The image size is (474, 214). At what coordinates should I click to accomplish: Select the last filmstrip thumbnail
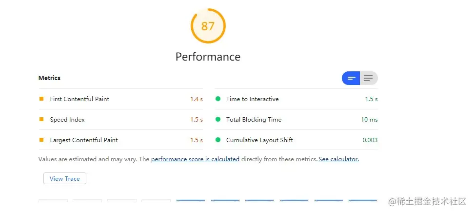pyautogui.click(x=363, y=201)
